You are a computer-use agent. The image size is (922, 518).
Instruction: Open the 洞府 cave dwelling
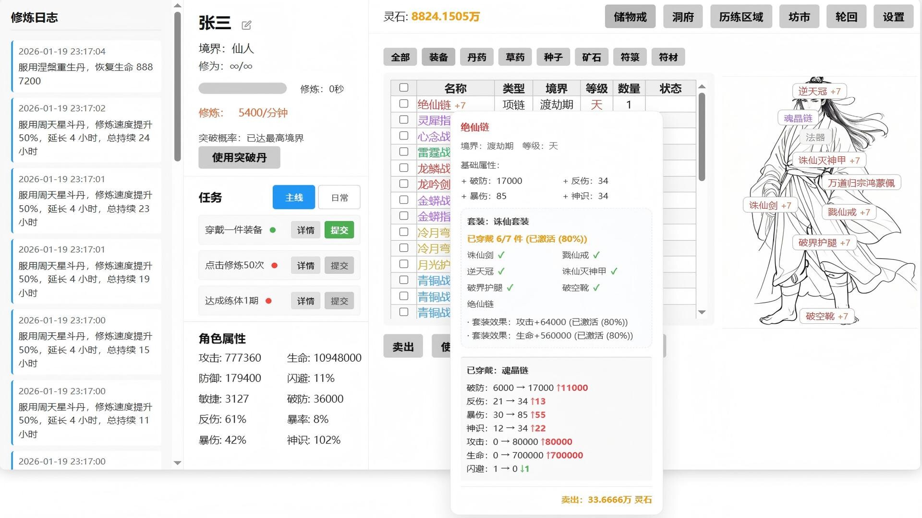click(682, 16)
